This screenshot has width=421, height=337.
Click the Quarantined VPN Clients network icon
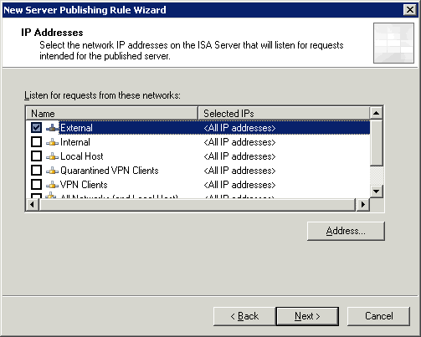pos(52,171)
